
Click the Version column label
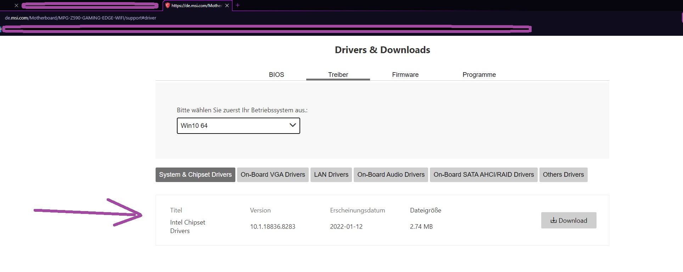click(x=260, y=210)
